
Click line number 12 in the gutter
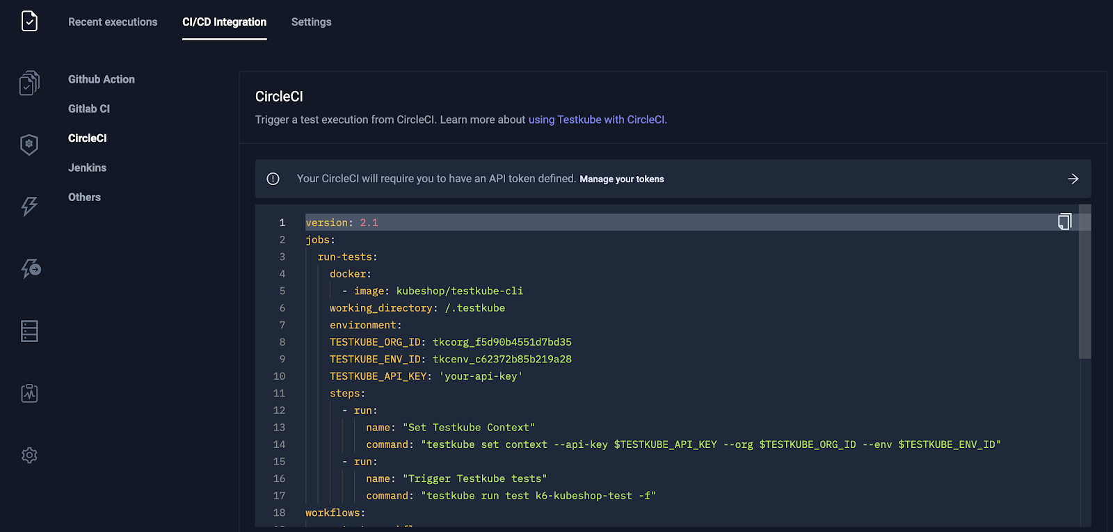tap(280, 410)
